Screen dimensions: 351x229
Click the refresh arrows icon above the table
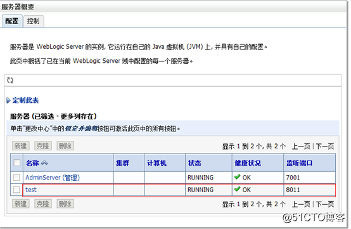pyautogui.click(x=10, y=80)
